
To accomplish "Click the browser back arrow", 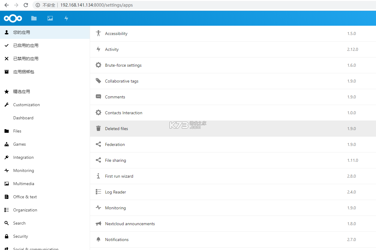I will [x=7, y=5].
